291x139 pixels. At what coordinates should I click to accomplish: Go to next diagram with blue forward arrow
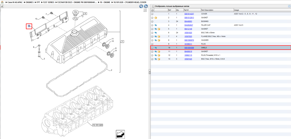146,6
